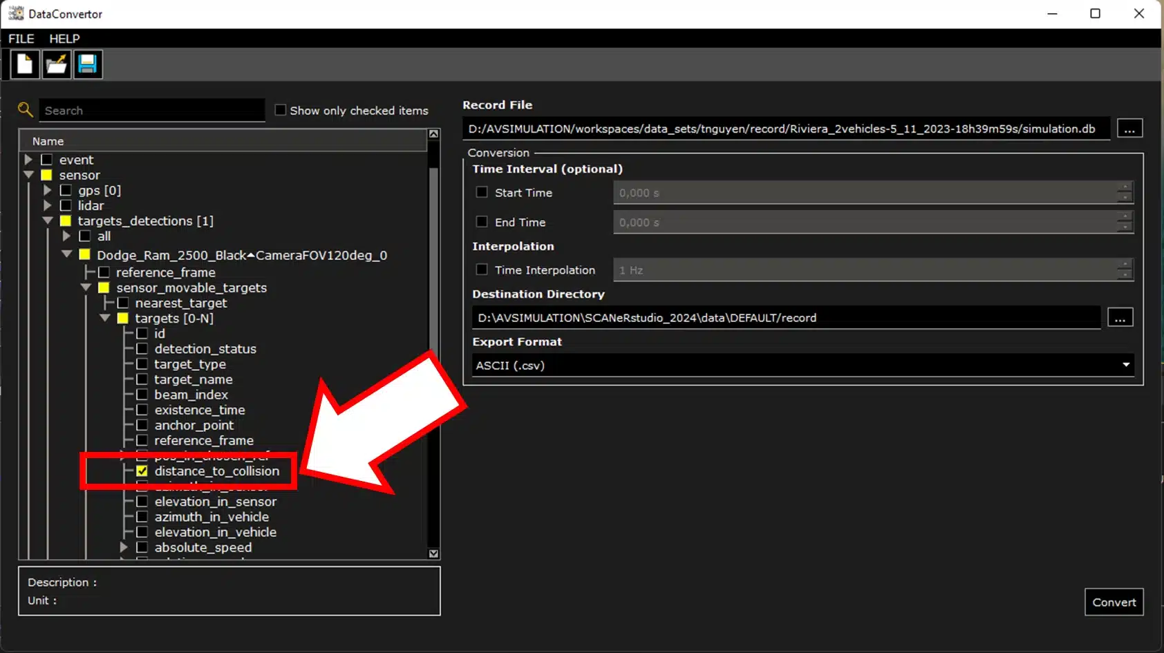
Task: Select the sensor_movable_targets tree label
Action: pyautogui.click(x=191, y=287)
